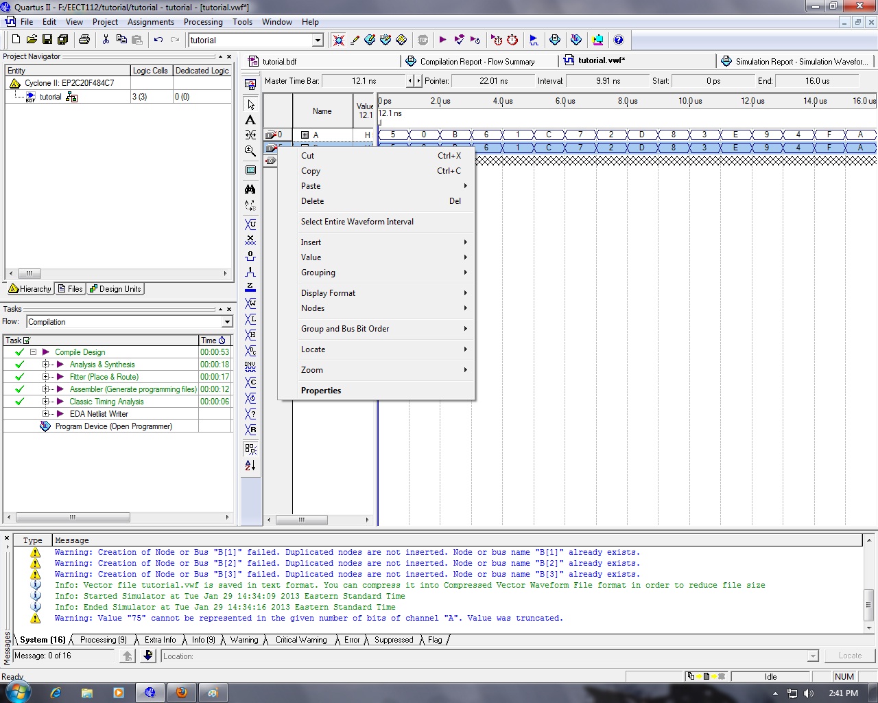
Task: Click the Print toolbar icon
Action: point(84,40)
